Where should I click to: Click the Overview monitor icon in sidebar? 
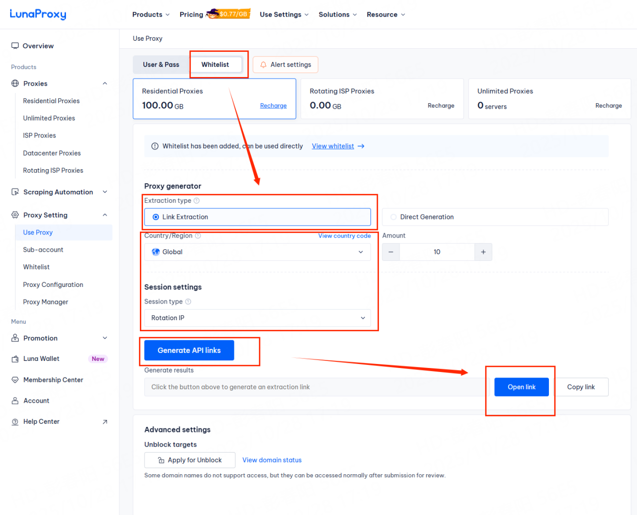(15, 46)
